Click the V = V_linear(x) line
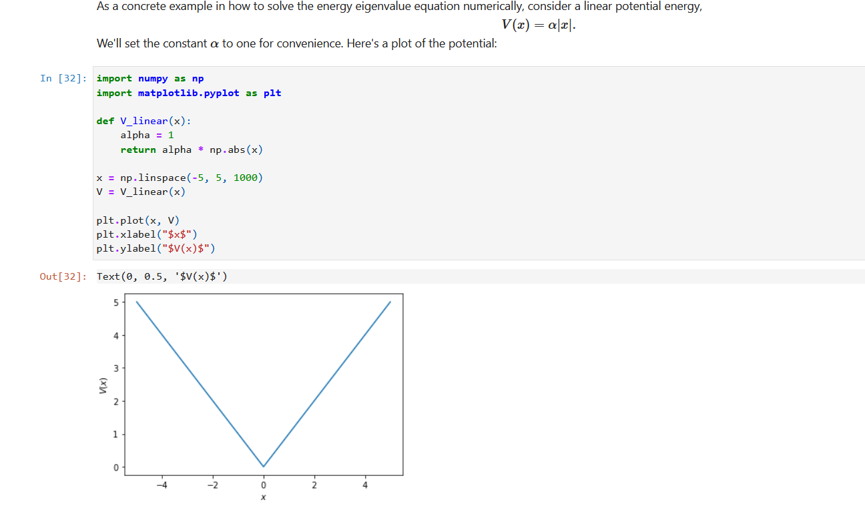 point(140,192)
